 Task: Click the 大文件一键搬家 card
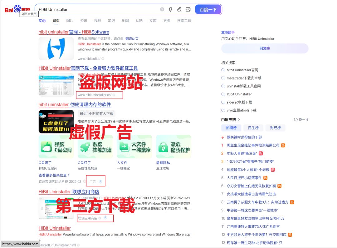(134, 146)
